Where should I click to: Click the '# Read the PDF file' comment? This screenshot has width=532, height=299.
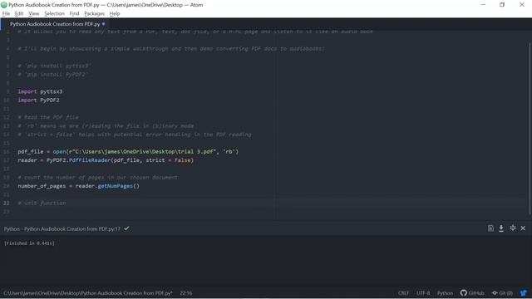coord(48,117)
